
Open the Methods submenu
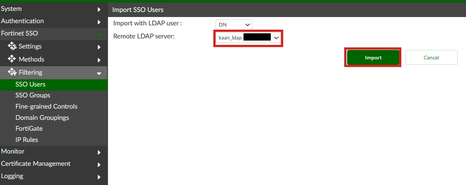(54, 59)
